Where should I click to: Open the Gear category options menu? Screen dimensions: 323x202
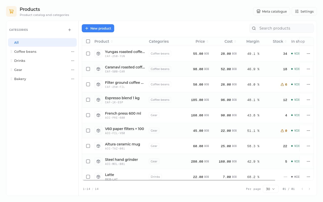pyautogui.click(x=73, y=70)
